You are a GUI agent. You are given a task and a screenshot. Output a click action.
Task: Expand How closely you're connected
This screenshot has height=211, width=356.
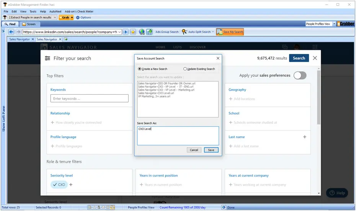pyautogui.click(x=76, y=123)
